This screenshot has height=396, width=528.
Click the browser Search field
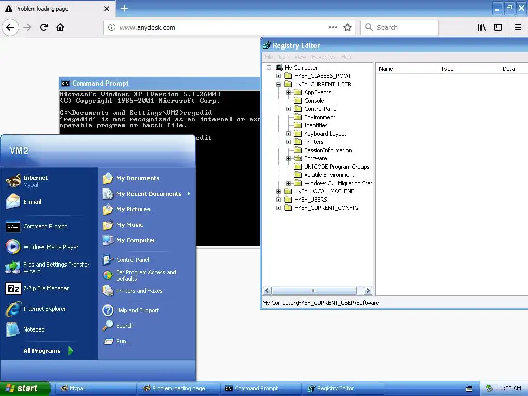[400, 27]
